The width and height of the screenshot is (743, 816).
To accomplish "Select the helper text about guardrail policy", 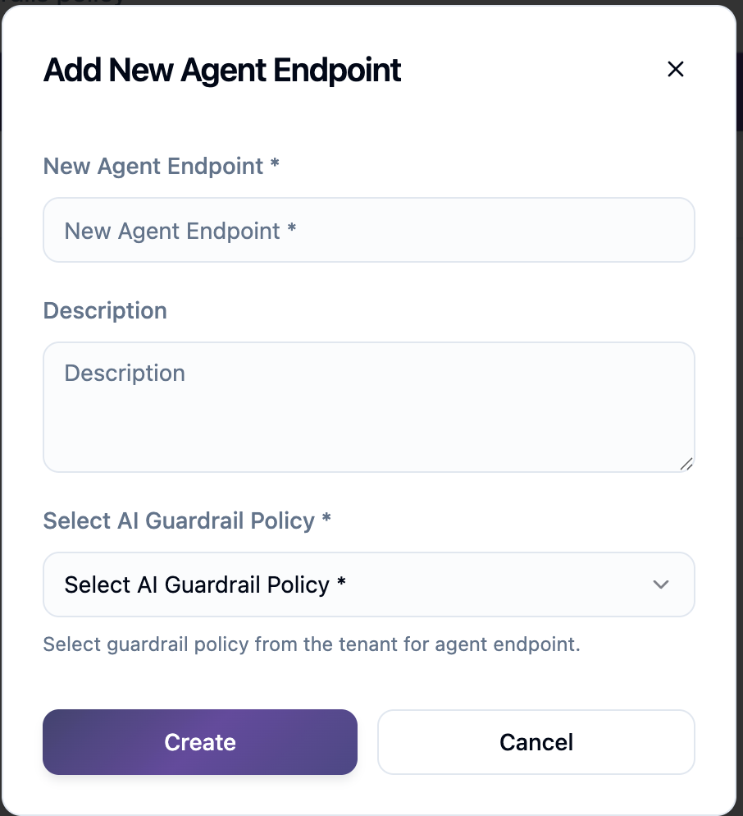I will click(x=312, y=644).
